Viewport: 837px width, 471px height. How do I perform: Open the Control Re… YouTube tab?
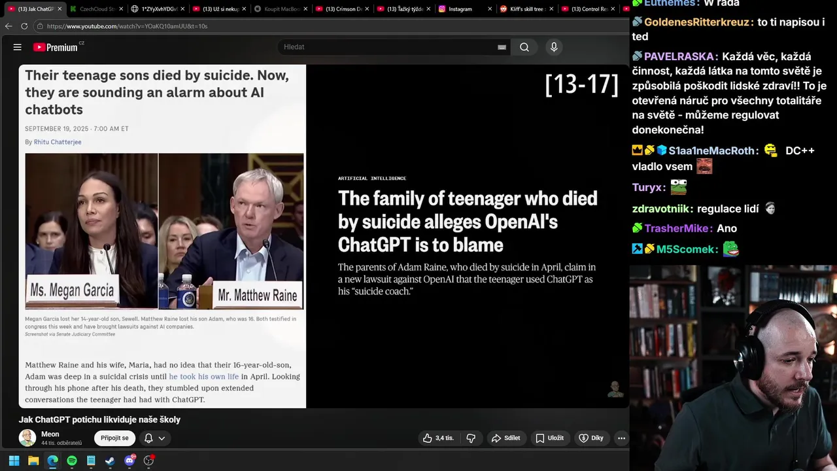[589, 9]
